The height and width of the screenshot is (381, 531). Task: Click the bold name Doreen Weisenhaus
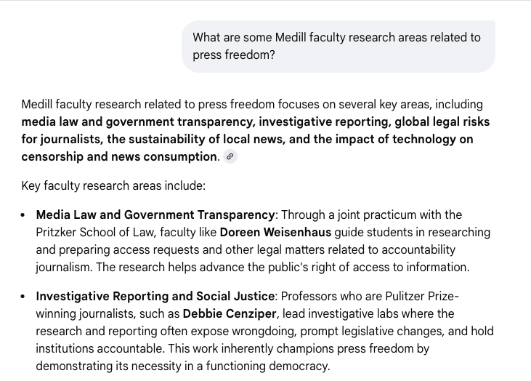coord(275,233)
